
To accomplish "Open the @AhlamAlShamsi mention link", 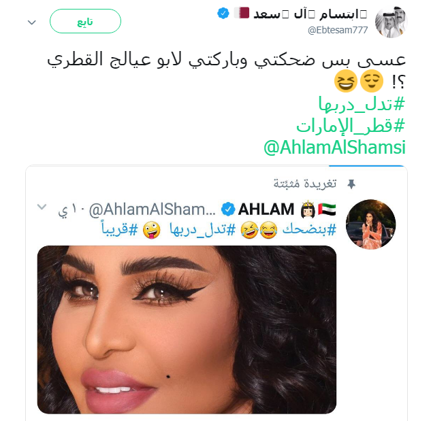I will click(x=334, y=148).
